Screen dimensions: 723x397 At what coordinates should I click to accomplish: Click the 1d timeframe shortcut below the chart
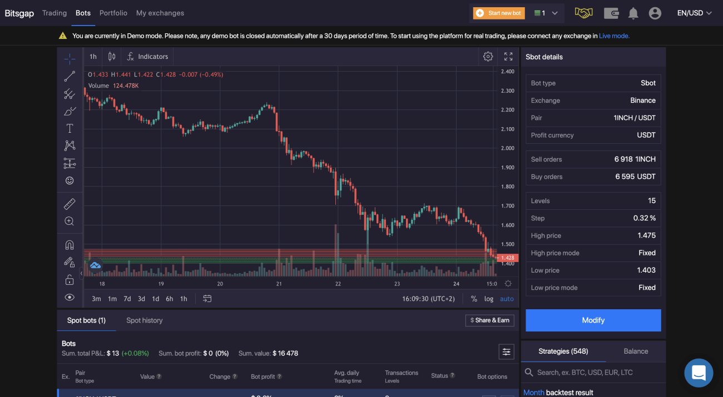[x=155, y=298]
